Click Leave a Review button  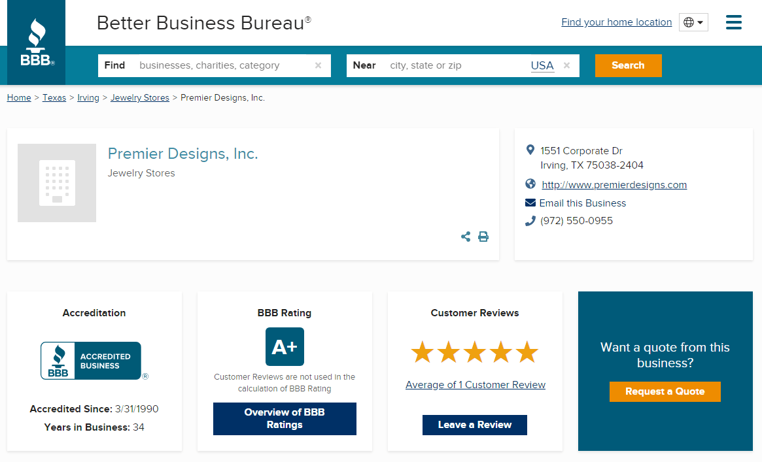475,425
